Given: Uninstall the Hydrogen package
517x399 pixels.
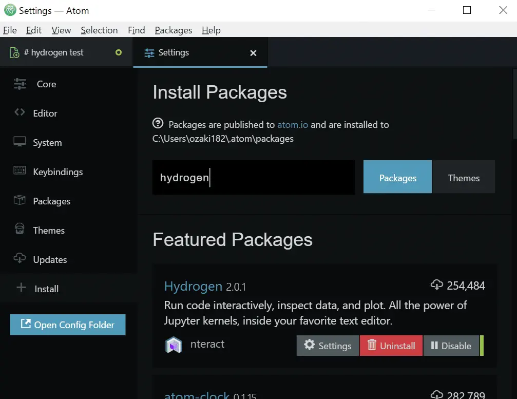Looking at the screenshot, I should (391, 346).
